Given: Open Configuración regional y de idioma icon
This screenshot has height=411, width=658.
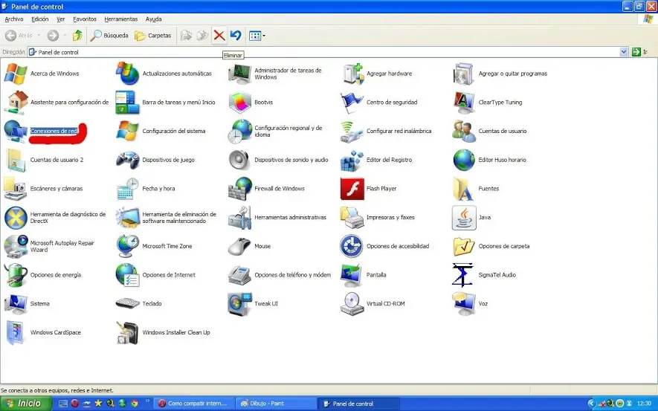Looking at the screenshot, I should click(239, 132).
